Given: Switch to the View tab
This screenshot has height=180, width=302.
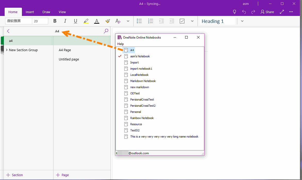Looking at the screenshot, I should (x=62, y=12).
